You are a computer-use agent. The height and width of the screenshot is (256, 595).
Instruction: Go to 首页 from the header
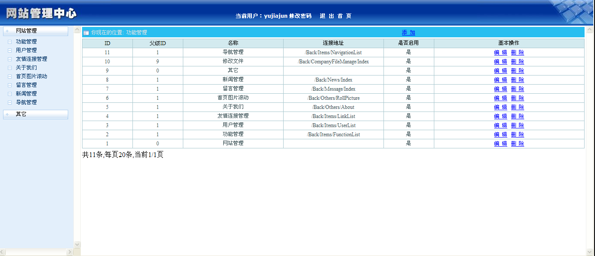coord(344,16)
